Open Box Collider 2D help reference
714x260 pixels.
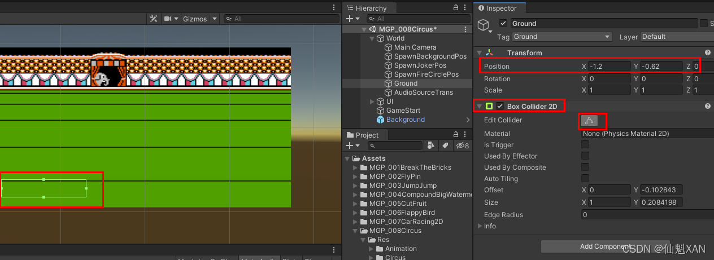click(707, 106)
